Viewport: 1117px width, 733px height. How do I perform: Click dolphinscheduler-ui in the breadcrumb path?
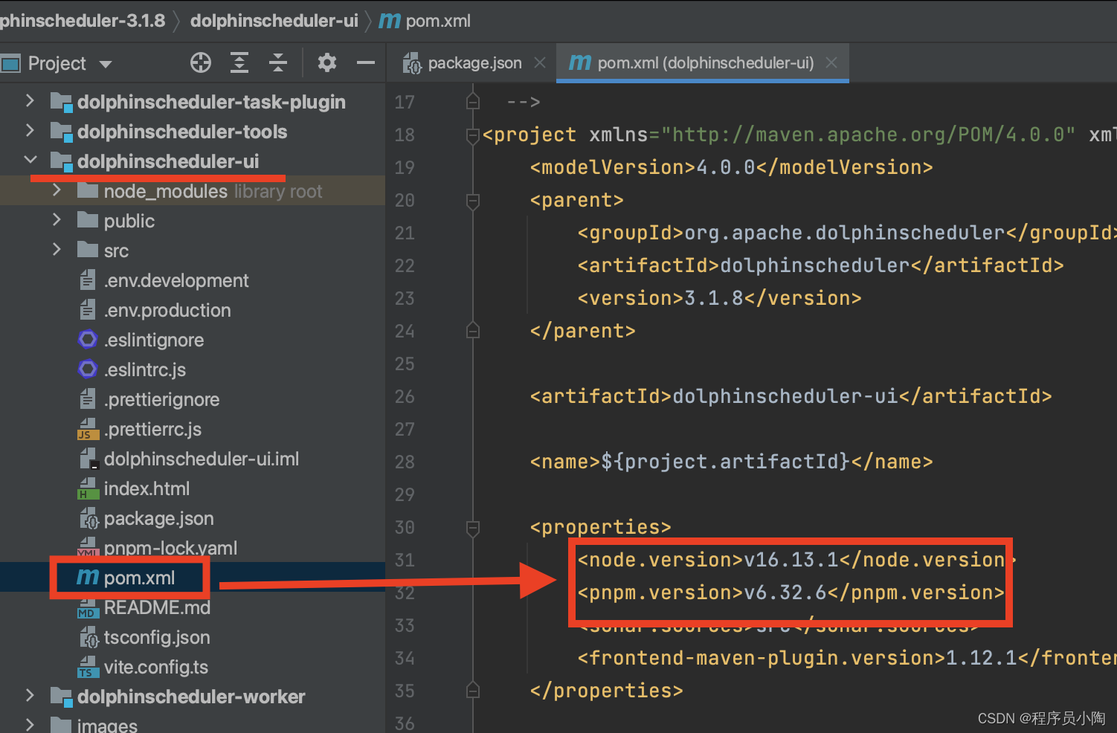coord(274,20)
